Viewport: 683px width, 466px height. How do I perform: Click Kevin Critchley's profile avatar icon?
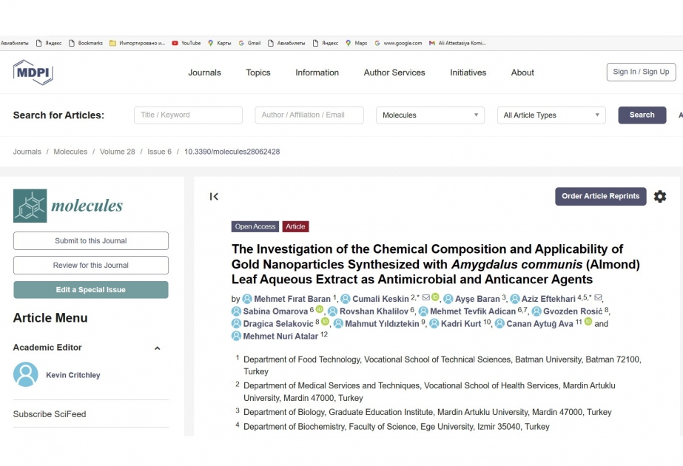point(26,374)
